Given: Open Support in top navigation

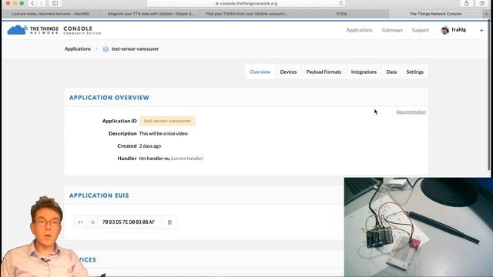Looking at the screenshot, I should (420, 30).
